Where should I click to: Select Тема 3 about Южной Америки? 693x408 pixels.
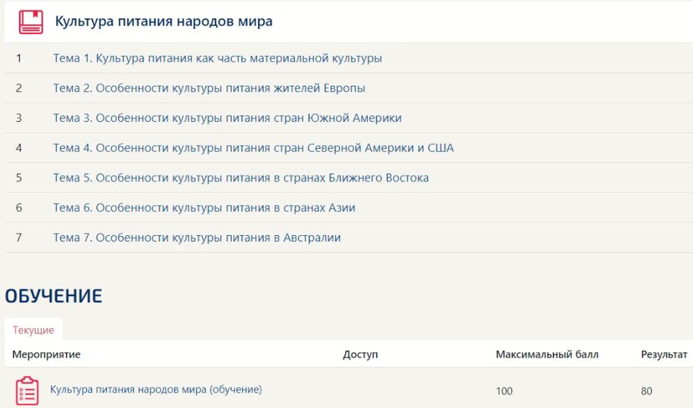click(227, 118)
